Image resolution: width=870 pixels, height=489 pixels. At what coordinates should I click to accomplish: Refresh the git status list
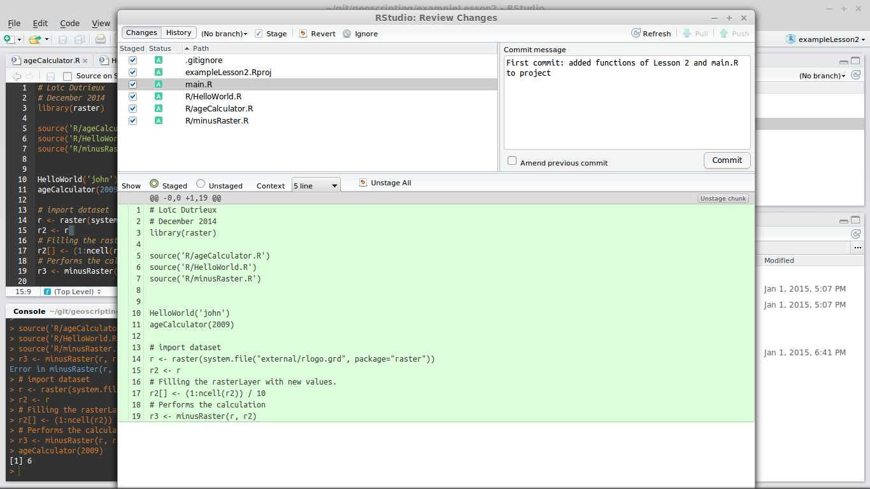(x=651, y=33)
